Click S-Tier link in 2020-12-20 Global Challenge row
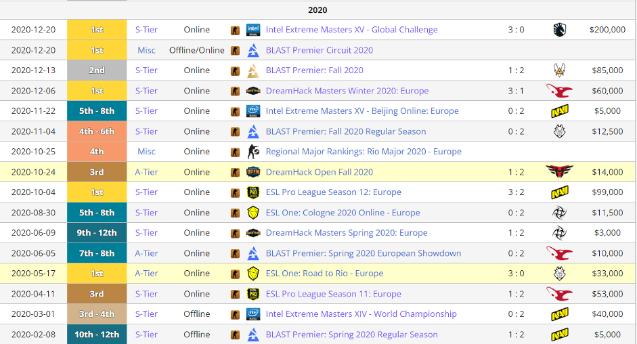Viewport: 637px width, 344px height. 146,30
